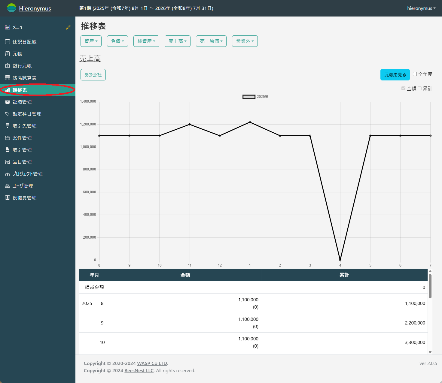The height and width of the screenshot is (383, 442).
Task: Click the 銀行元帳 bank icon
Action: [8, 66]
